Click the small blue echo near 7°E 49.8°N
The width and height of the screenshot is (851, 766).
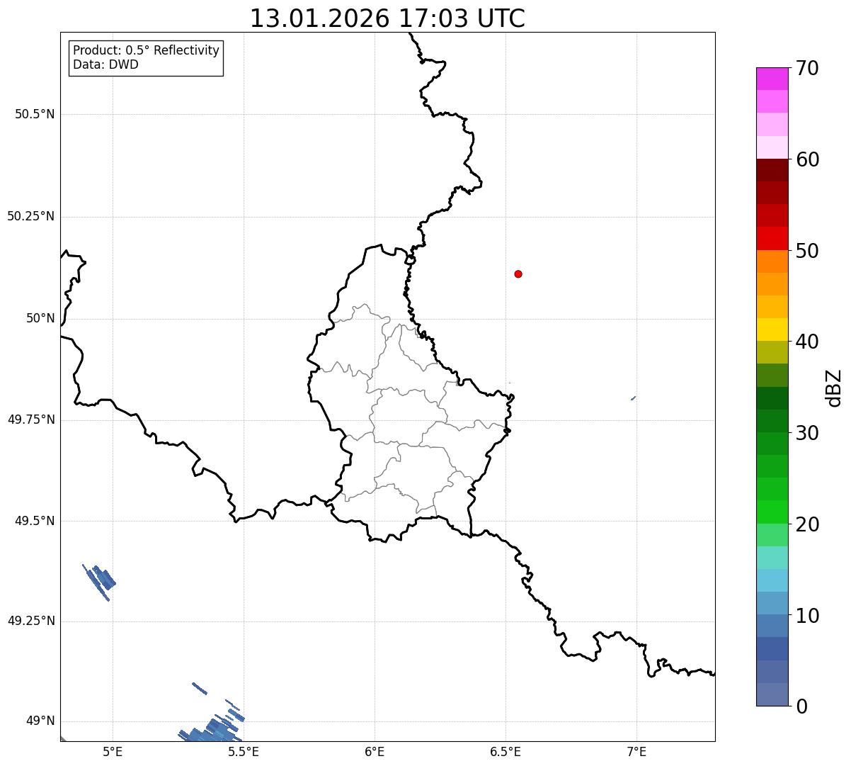[x=633, y=398]
